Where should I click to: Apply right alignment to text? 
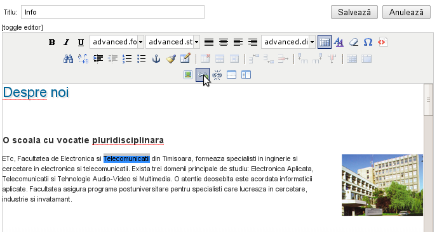253,42
